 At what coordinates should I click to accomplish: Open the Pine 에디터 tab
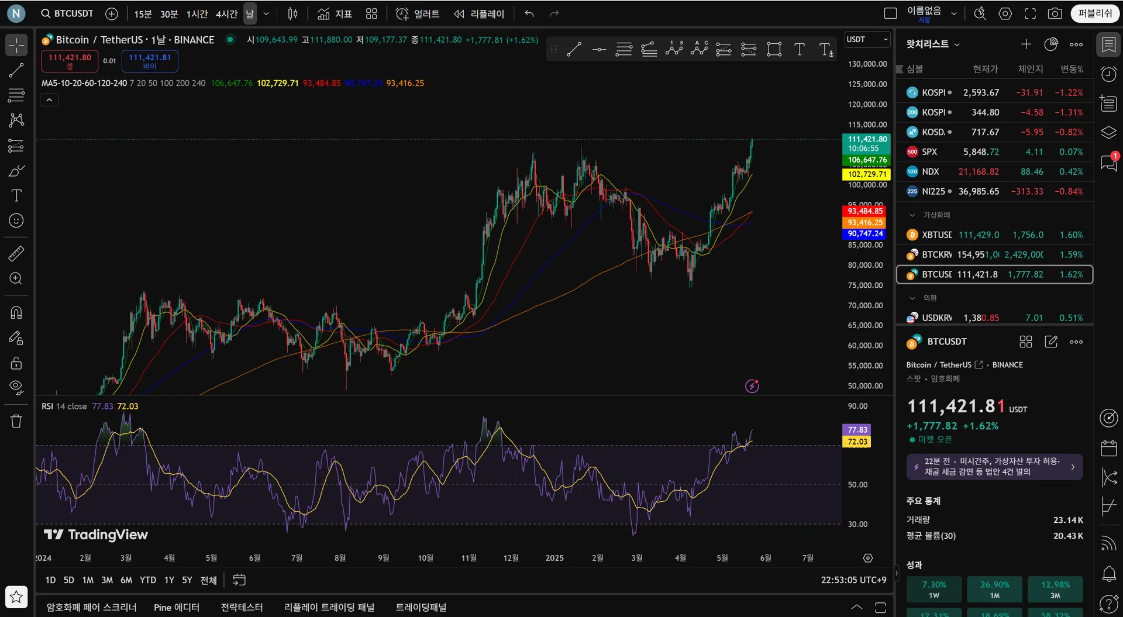(176, 607)
